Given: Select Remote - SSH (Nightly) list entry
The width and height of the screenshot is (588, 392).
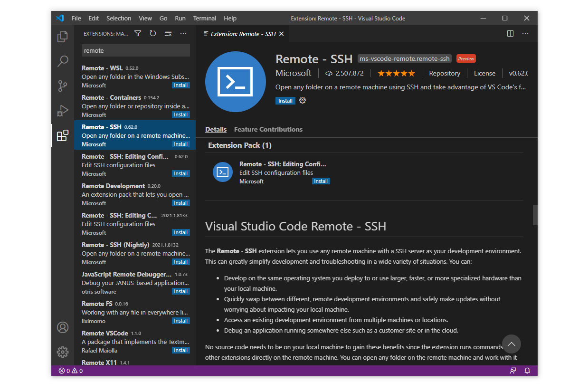Looking at the screenshot, I should coord(135,253).
